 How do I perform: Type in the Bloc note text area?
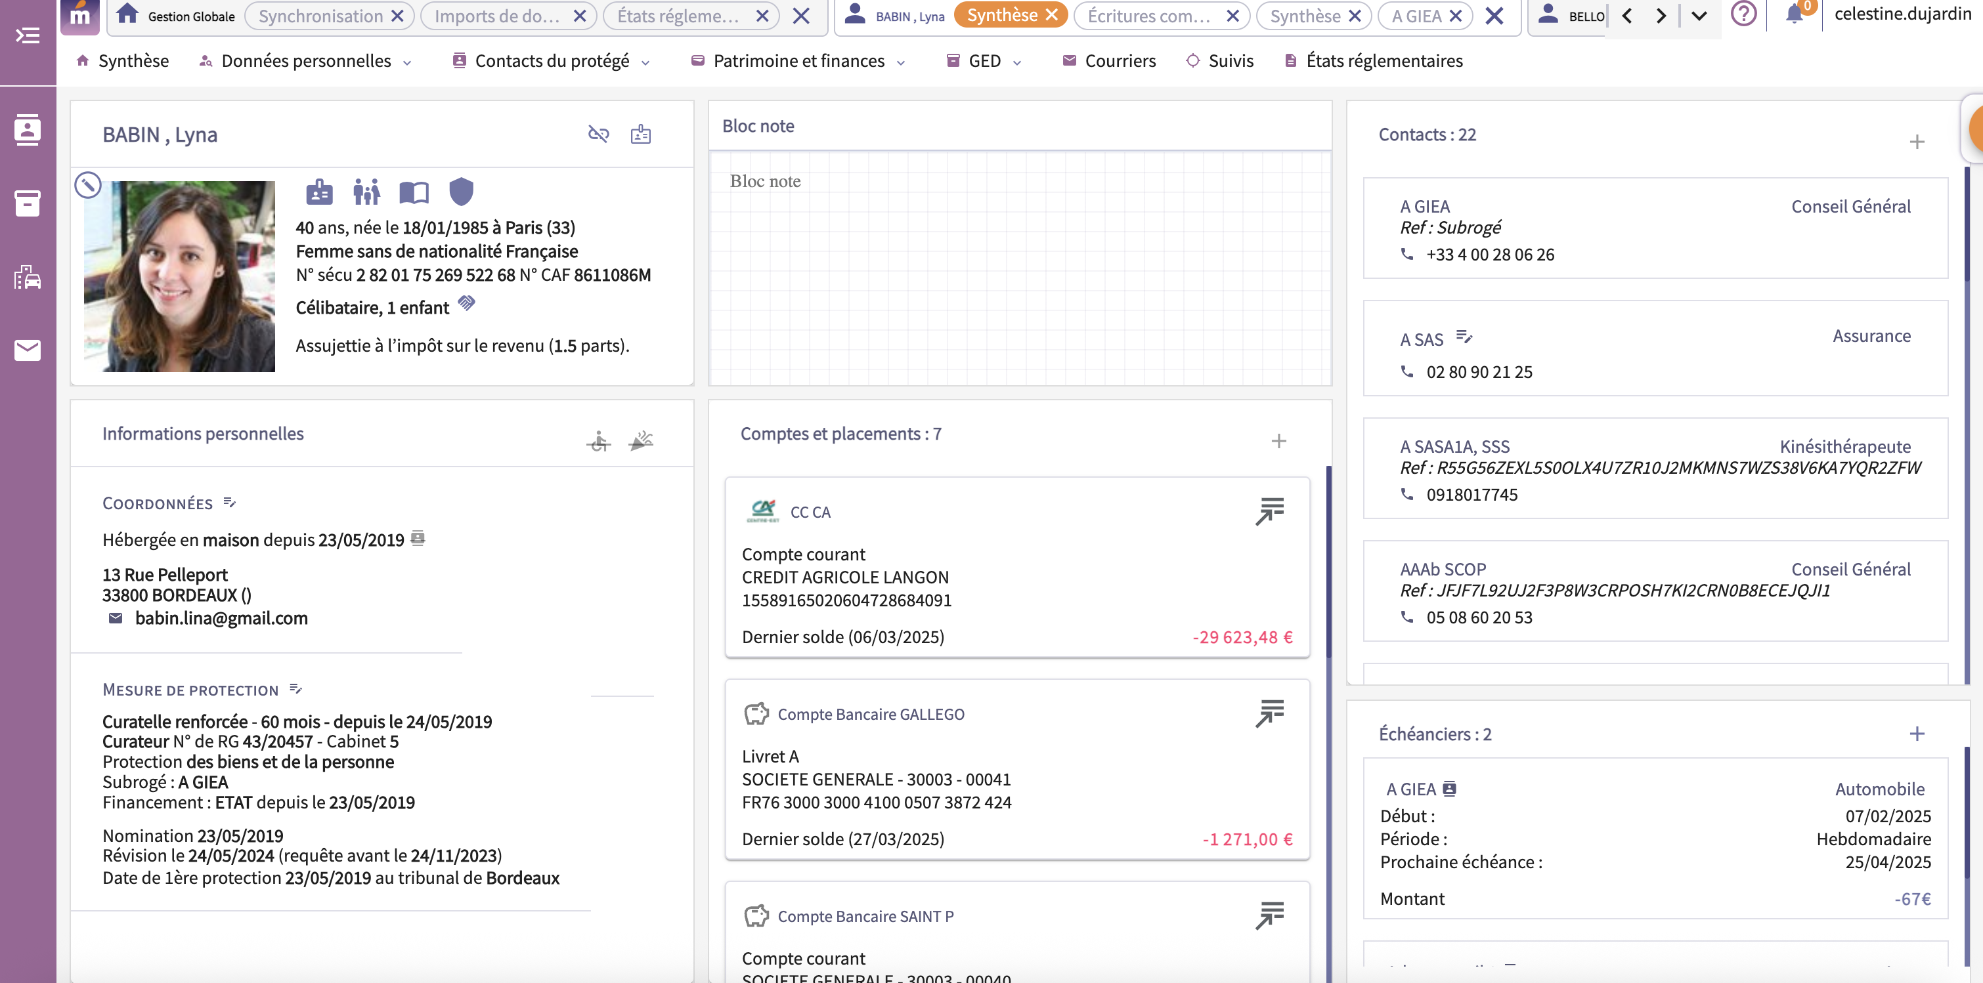click(x=1020, y=268)
